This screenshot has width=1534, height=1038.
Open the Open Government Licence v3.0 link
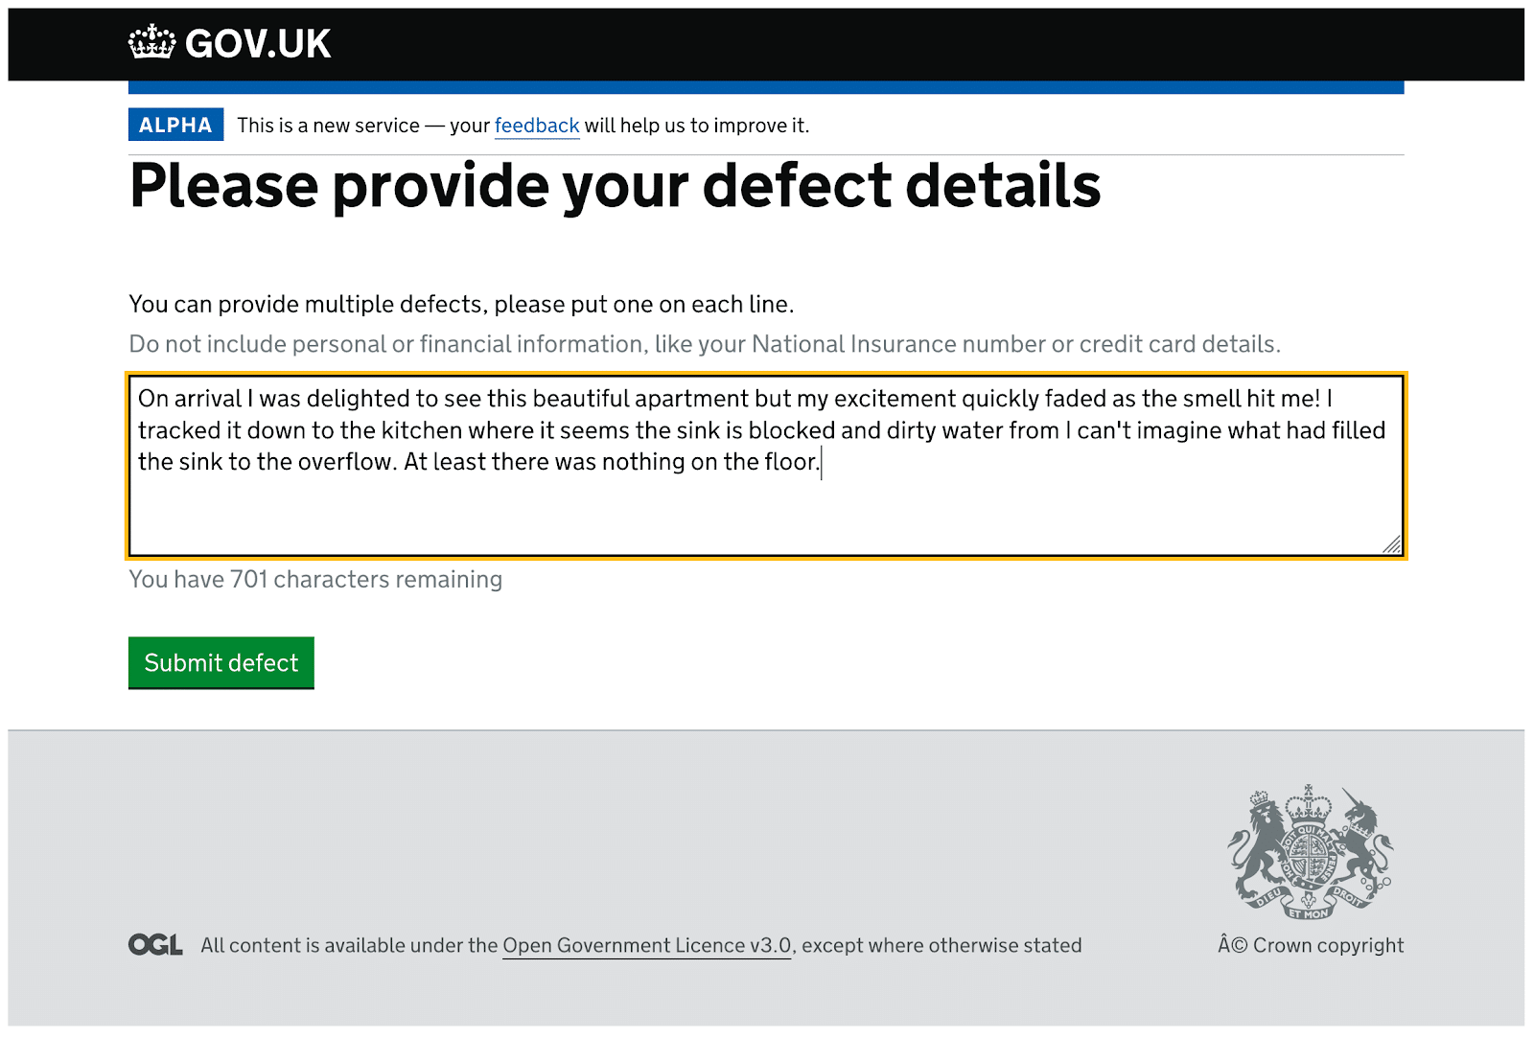pyautogui.click(x=647, y=946)
